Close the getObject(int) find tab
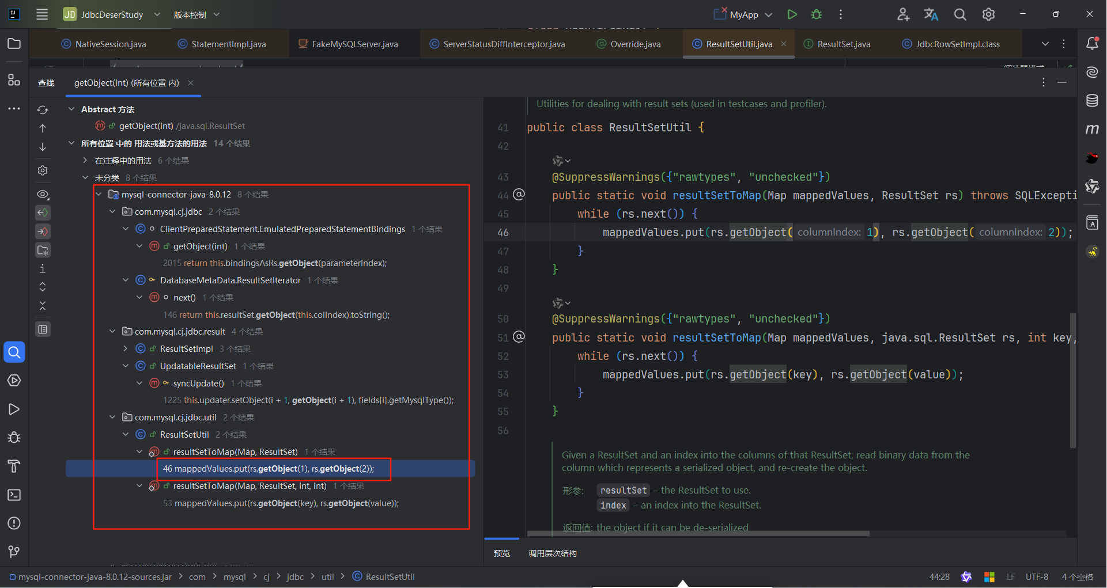The width and height of the screenshot is (1107, 588). (x=191, y=83)
